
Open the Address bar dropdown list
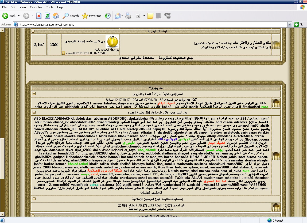[289, 24]
